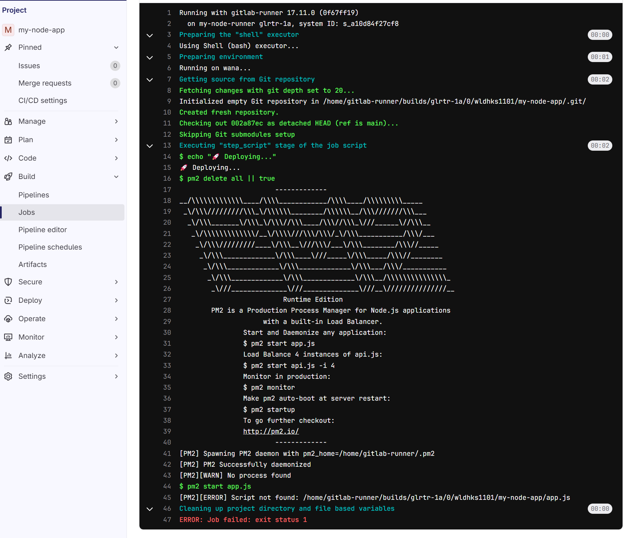This screenshot has width=628, height=538.
Task: Collapse the Pinned section chevron
Action: (116, 47)
